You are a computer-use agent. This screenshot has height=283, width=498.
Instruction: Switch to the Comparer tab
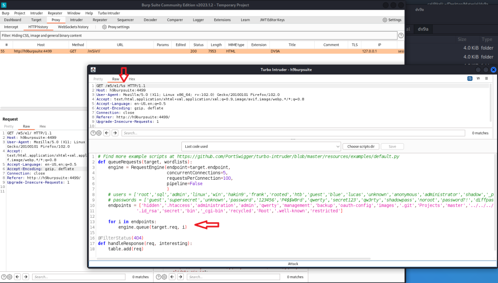point(175,19)
